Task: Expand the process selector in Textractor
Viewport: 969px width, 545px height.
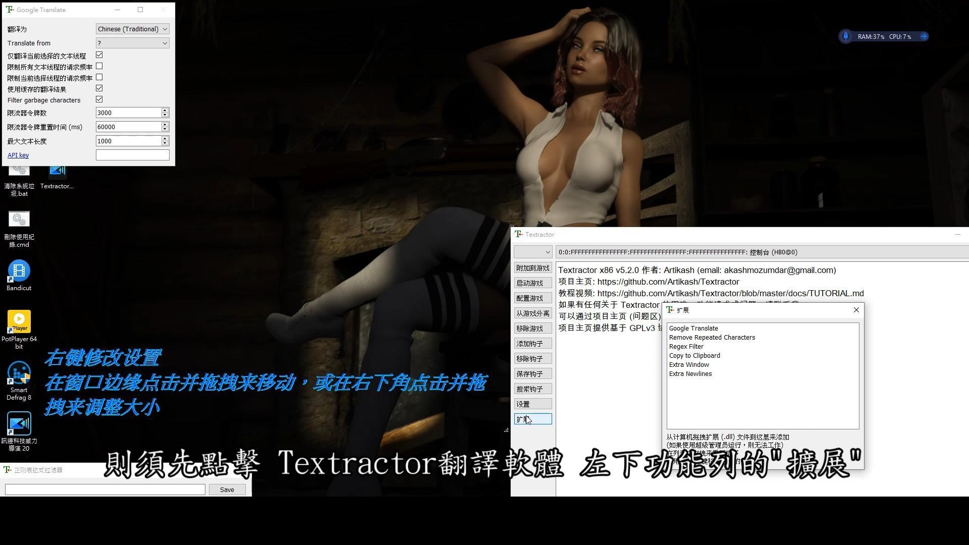Action: click(x=548, y=252)
